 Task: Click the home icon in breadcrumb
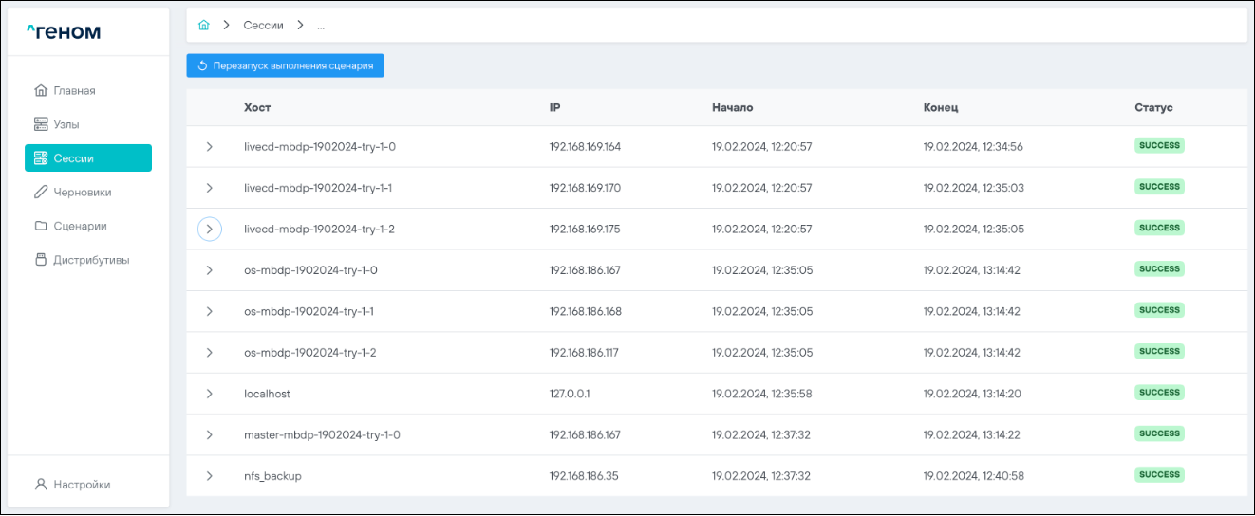click(203, 26)
